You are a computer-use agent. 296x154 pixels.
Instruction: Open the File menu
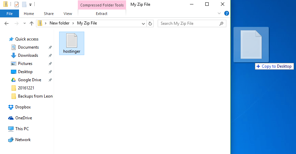click(x=10, y=14)
